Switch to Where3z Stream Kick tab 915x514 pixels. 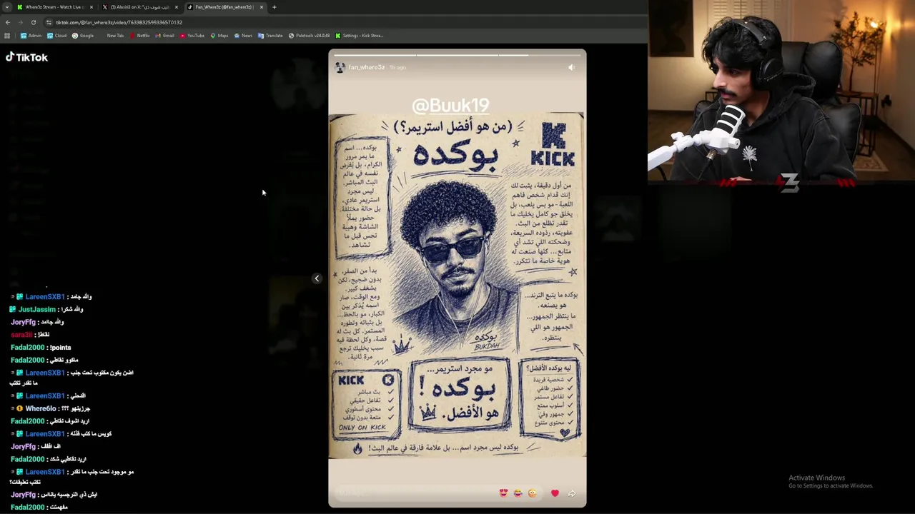[x=54, y=7]
